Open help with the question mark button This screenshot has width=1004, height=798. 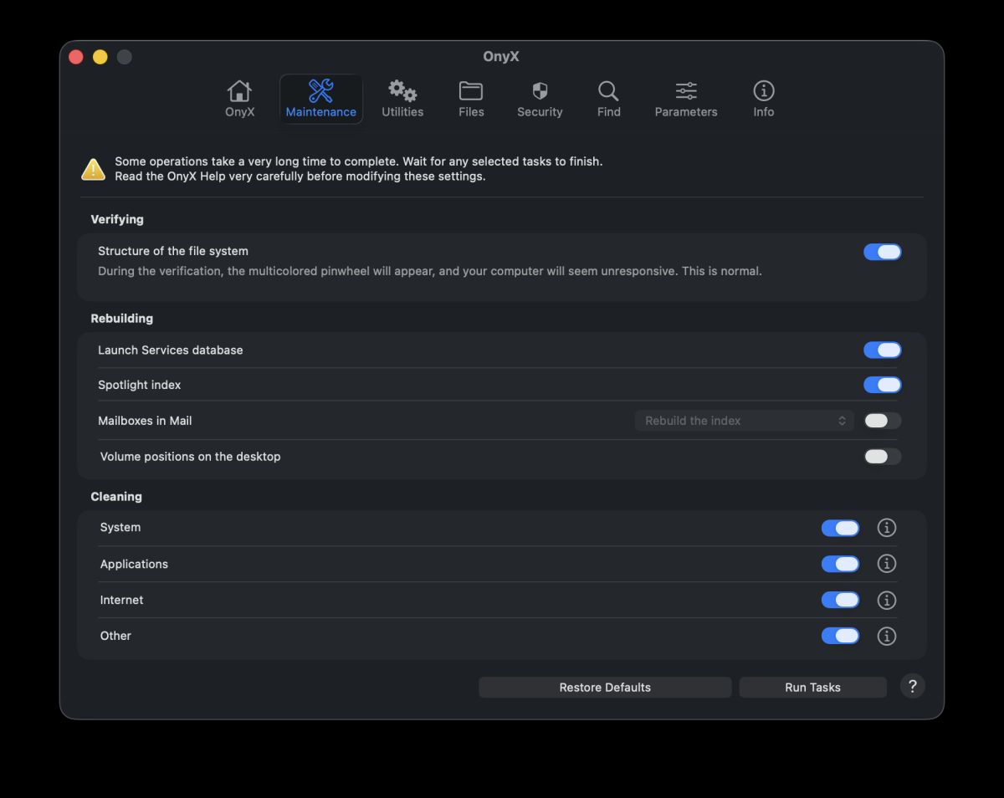tap(913, 687)
